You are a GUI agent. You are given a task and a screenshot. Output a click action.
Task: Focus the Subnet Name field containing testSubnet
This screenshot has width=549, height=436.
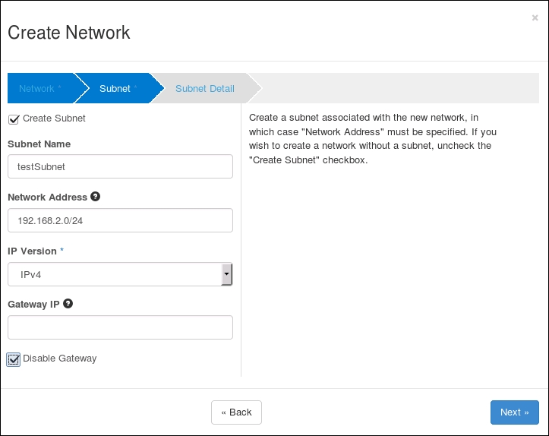pyautogui.click(x=120, y=166)
